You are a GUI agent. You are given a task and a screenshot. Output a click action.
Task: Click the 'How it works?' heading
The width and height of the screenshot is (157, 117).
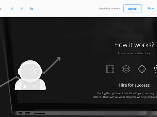coord(134,45)
